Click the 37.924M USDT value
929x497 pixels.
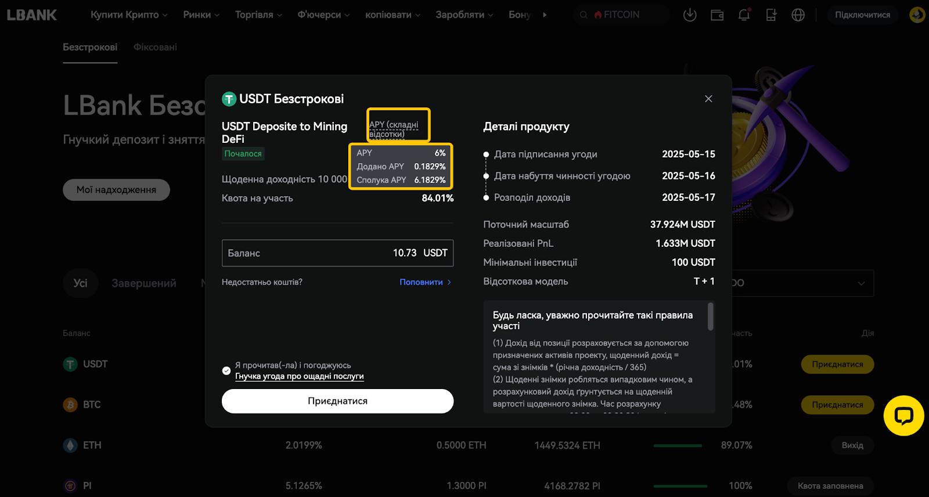click(683, 225)
